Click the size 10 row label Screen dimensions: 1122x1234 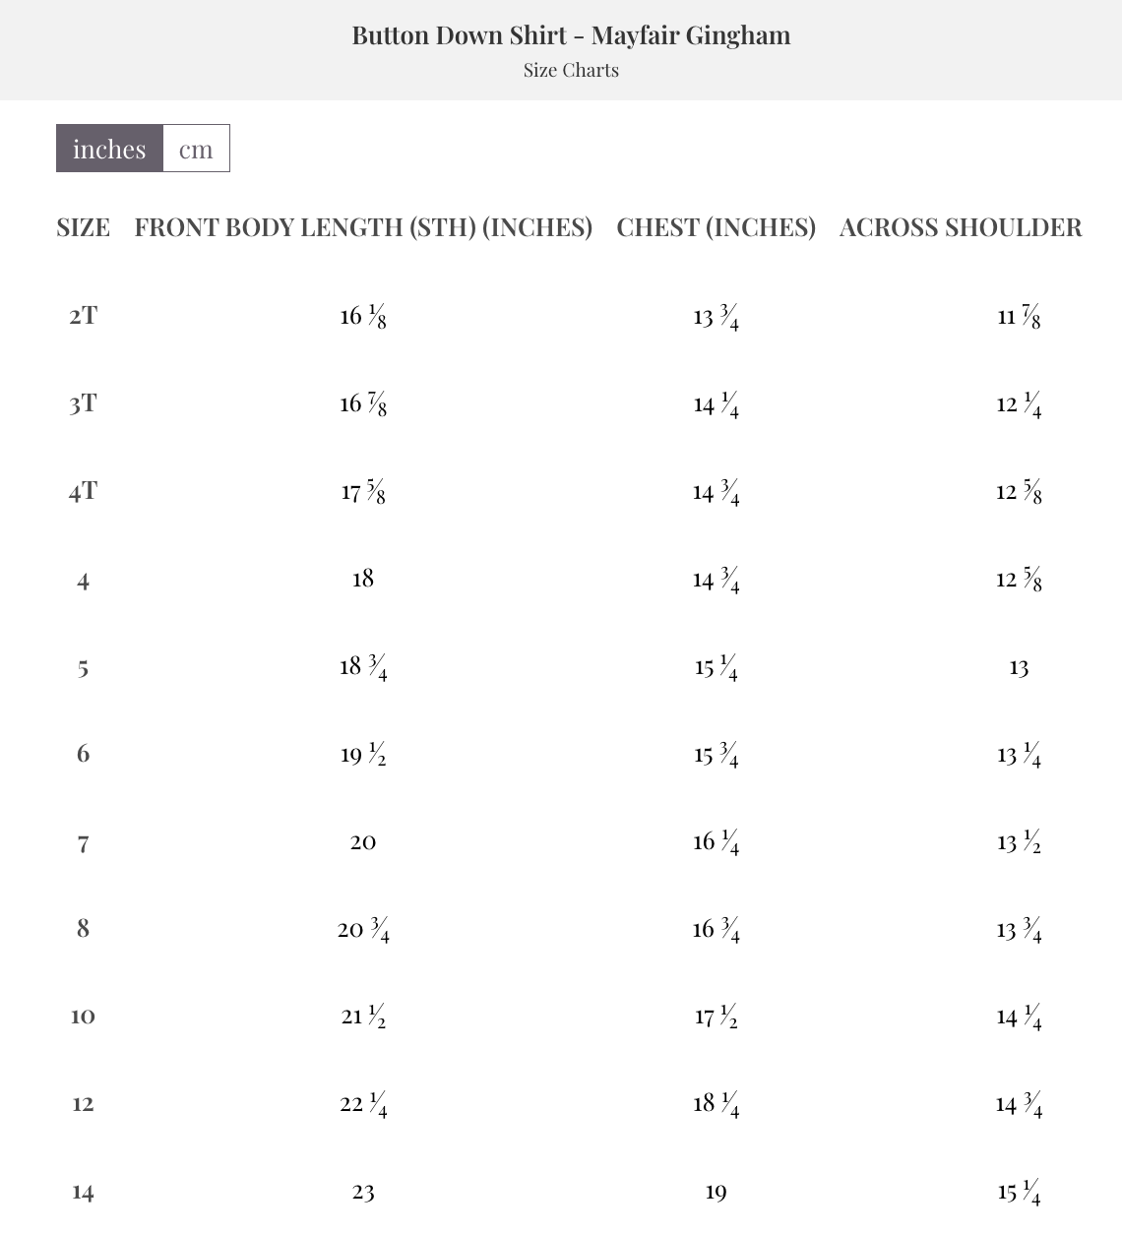pos(83,1016)
